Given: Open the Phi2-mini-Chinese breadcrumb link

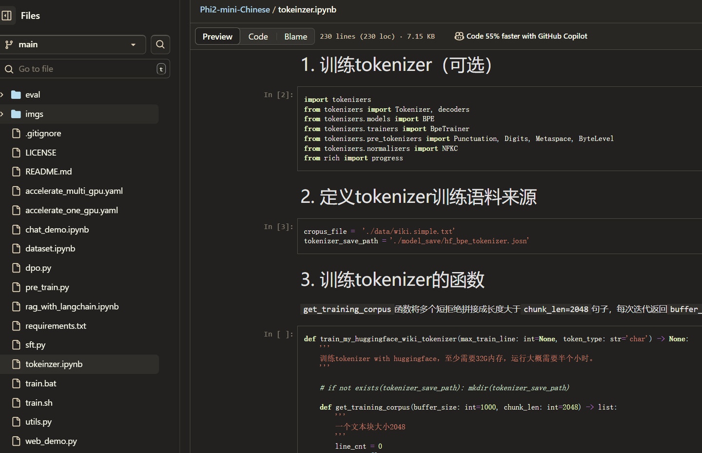Looking at the screenshot, I should click(x=235, y=10).
